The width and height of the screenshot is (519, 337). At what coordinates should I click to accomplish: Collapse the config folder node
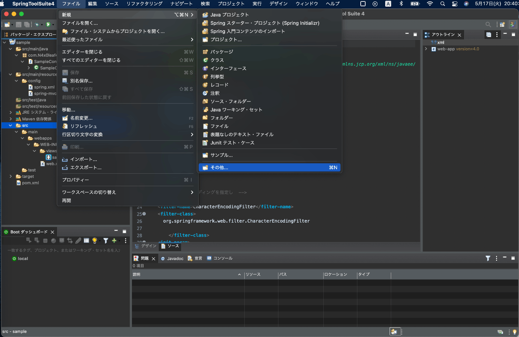tap(16, 81)
